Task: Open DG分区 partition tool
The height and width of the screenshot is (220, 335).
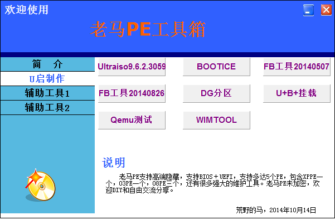Action: 216,93
